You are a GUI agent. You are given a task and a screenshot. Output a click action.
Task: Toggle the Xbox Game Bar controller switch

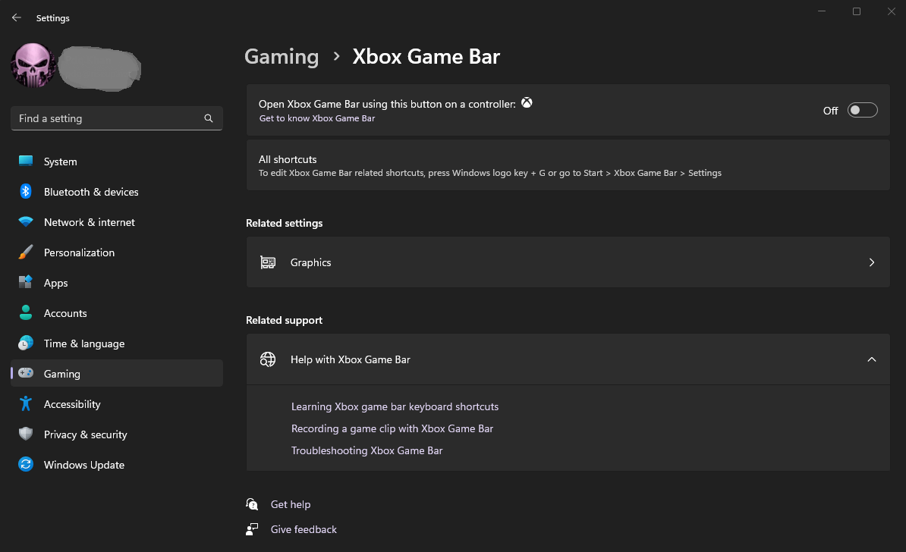(862, 110)
